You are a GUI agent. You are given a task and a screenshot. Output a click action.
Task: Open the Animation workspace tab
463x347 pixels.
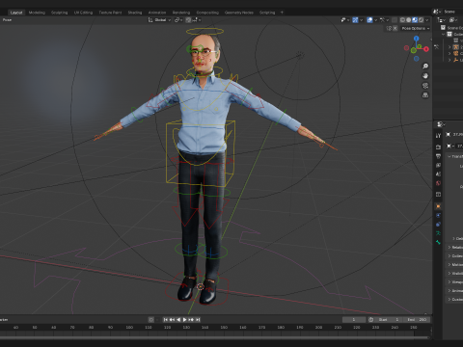157,13
